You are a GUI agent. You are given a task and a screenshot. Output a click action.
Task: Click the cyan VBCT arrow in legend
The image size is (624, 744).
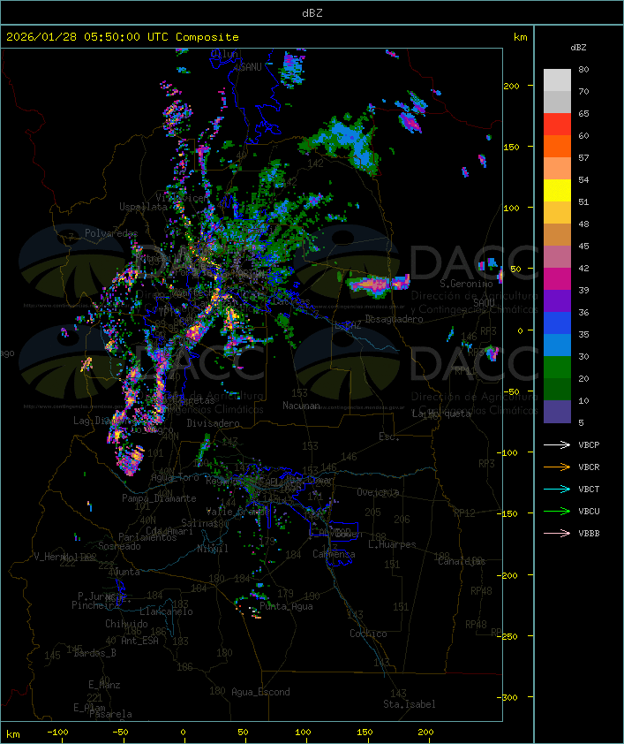point(557,489)
